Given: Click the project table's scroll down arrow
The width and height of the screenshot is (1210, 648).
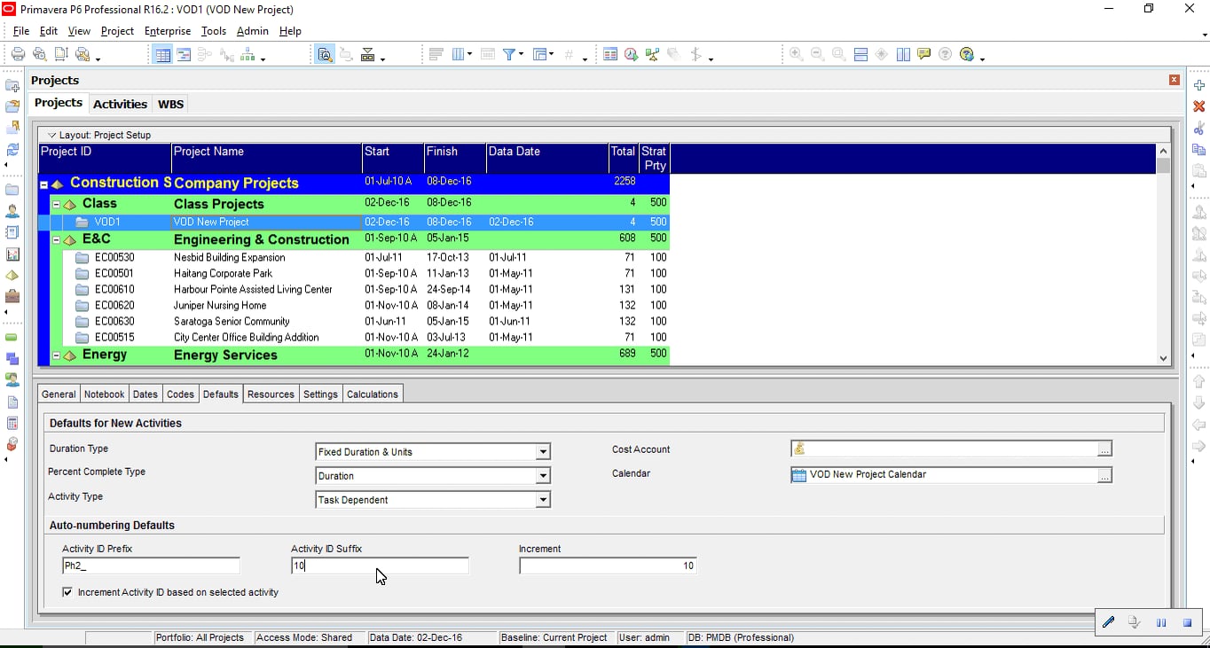Looking at the screenshot, I should pos(1164,358).
